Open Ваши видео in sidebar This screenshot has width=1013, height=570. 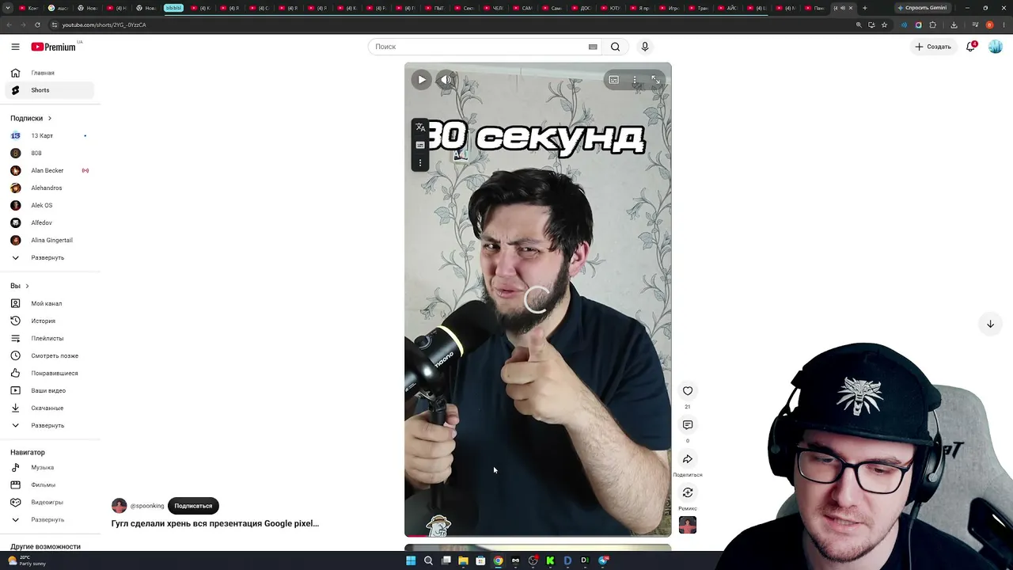(x=49, y=390)
